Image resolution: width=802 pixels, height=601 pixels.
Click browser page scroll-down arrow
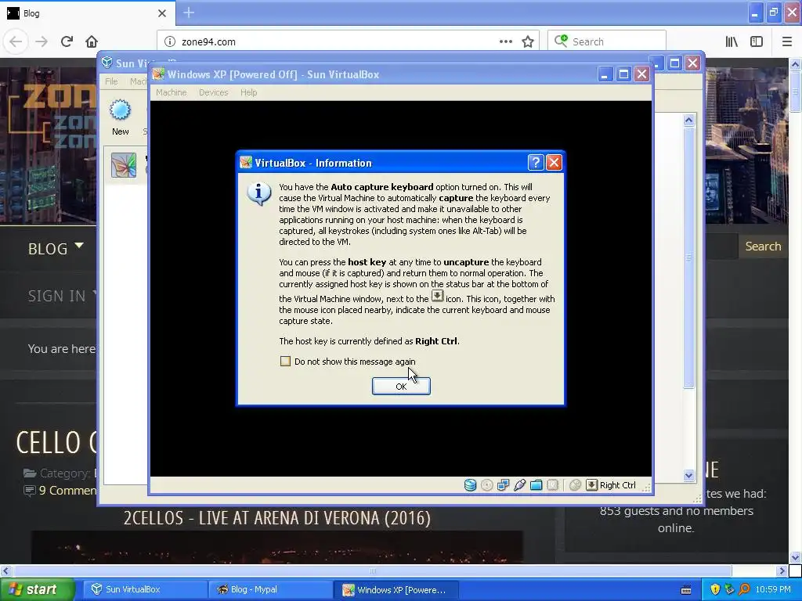click(795, 557)
